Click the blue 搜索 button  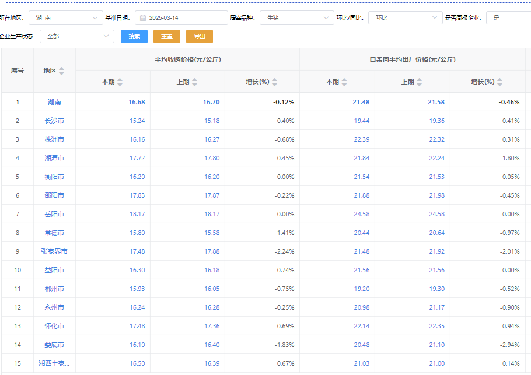tap(134, 36)
